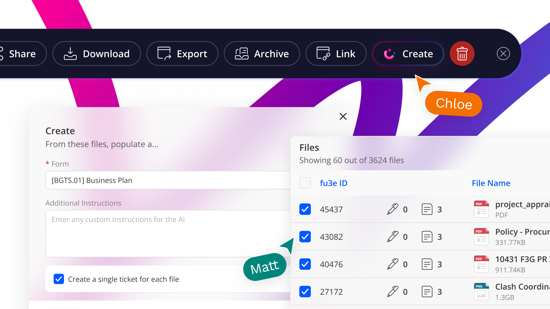Sort by the File Name column header
Image resolution: width=550 pixels, height=309 pixels.
(x=491, y=183)
